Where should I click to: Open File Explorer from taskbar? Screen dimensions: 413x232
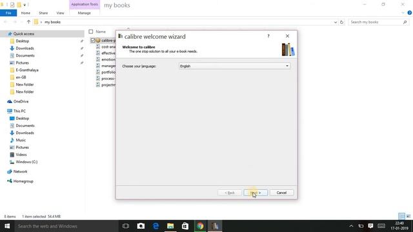(x=170, y=226)
